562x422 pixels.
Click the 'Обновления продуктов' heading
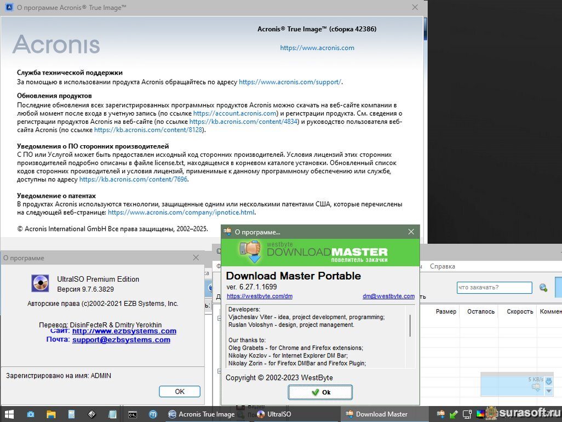54,96
